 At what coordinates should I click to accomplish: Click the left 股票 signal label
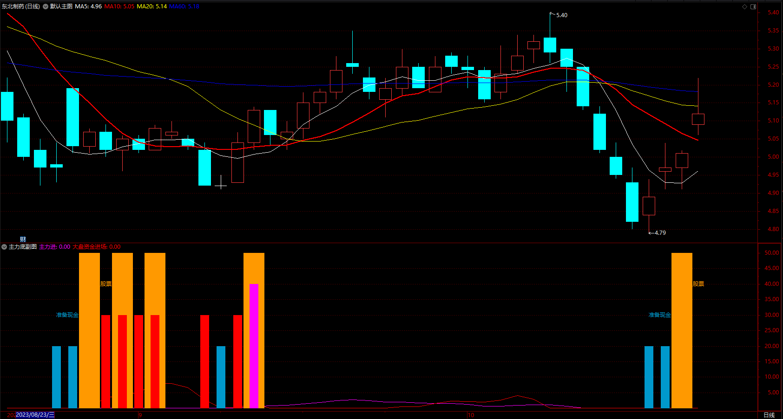[106, 284]
